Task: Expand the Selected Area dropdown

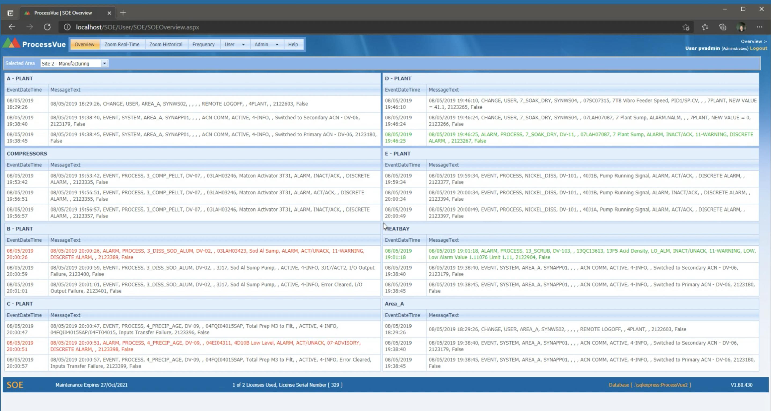Action: coord(104,64)
